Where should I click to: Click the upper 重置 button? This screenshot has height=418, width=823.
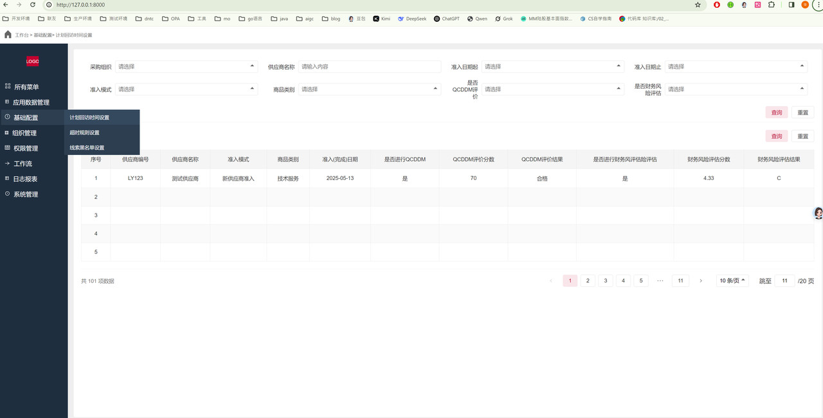(x=802, y=113)
